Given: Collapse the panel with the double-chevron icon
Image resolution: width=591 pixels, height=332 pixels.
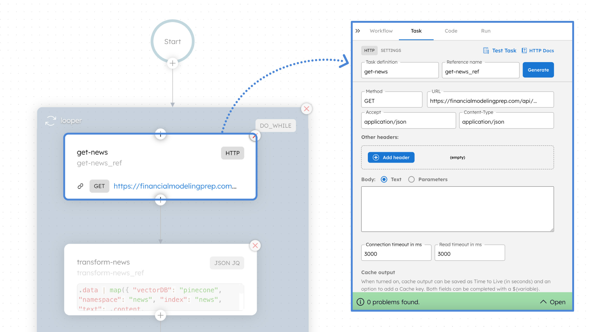Looking at the screenshot, I should point(358,31).
